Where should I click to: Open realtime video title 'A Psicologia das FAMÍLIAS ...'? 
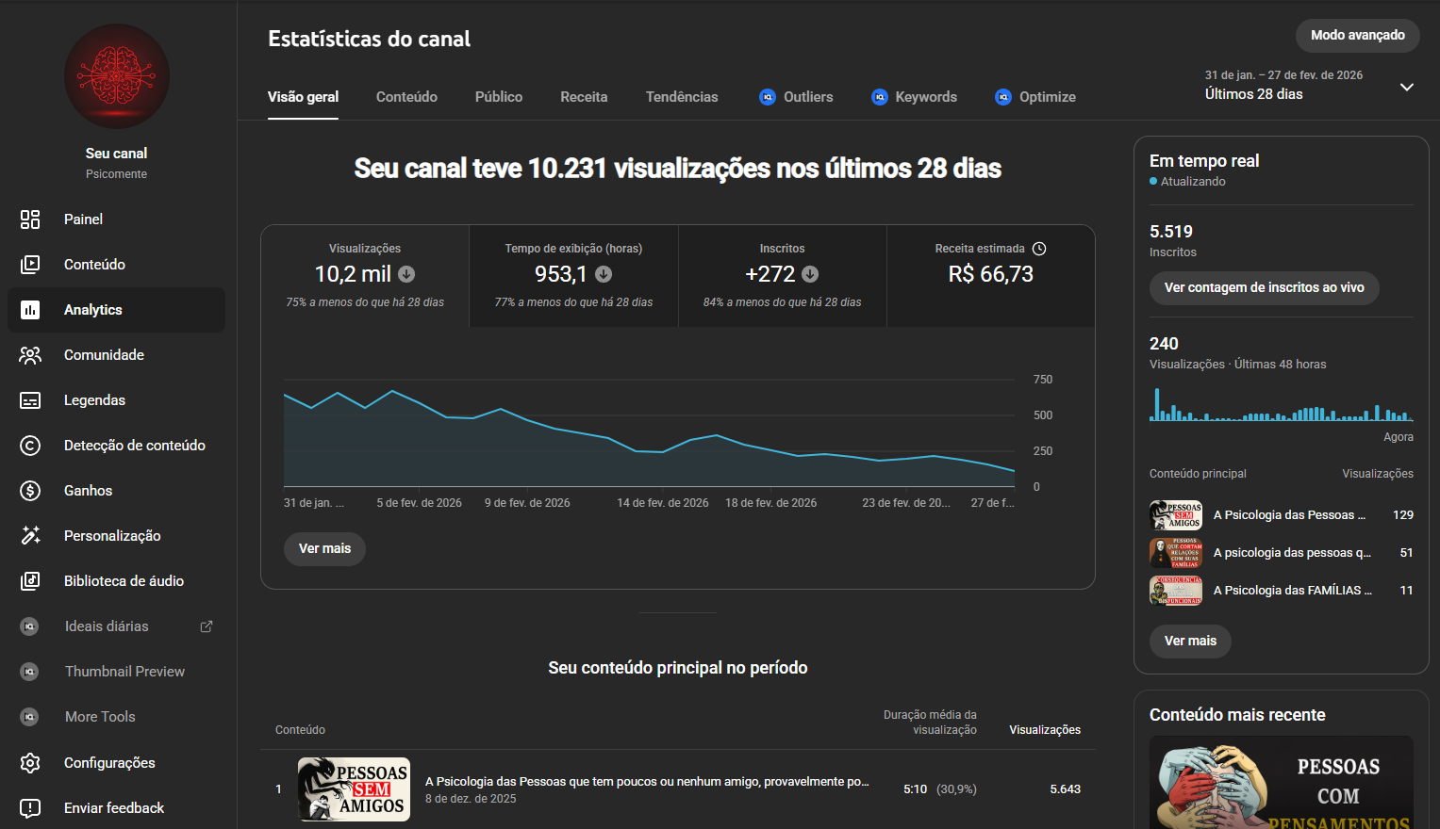tap(1293, 591)
